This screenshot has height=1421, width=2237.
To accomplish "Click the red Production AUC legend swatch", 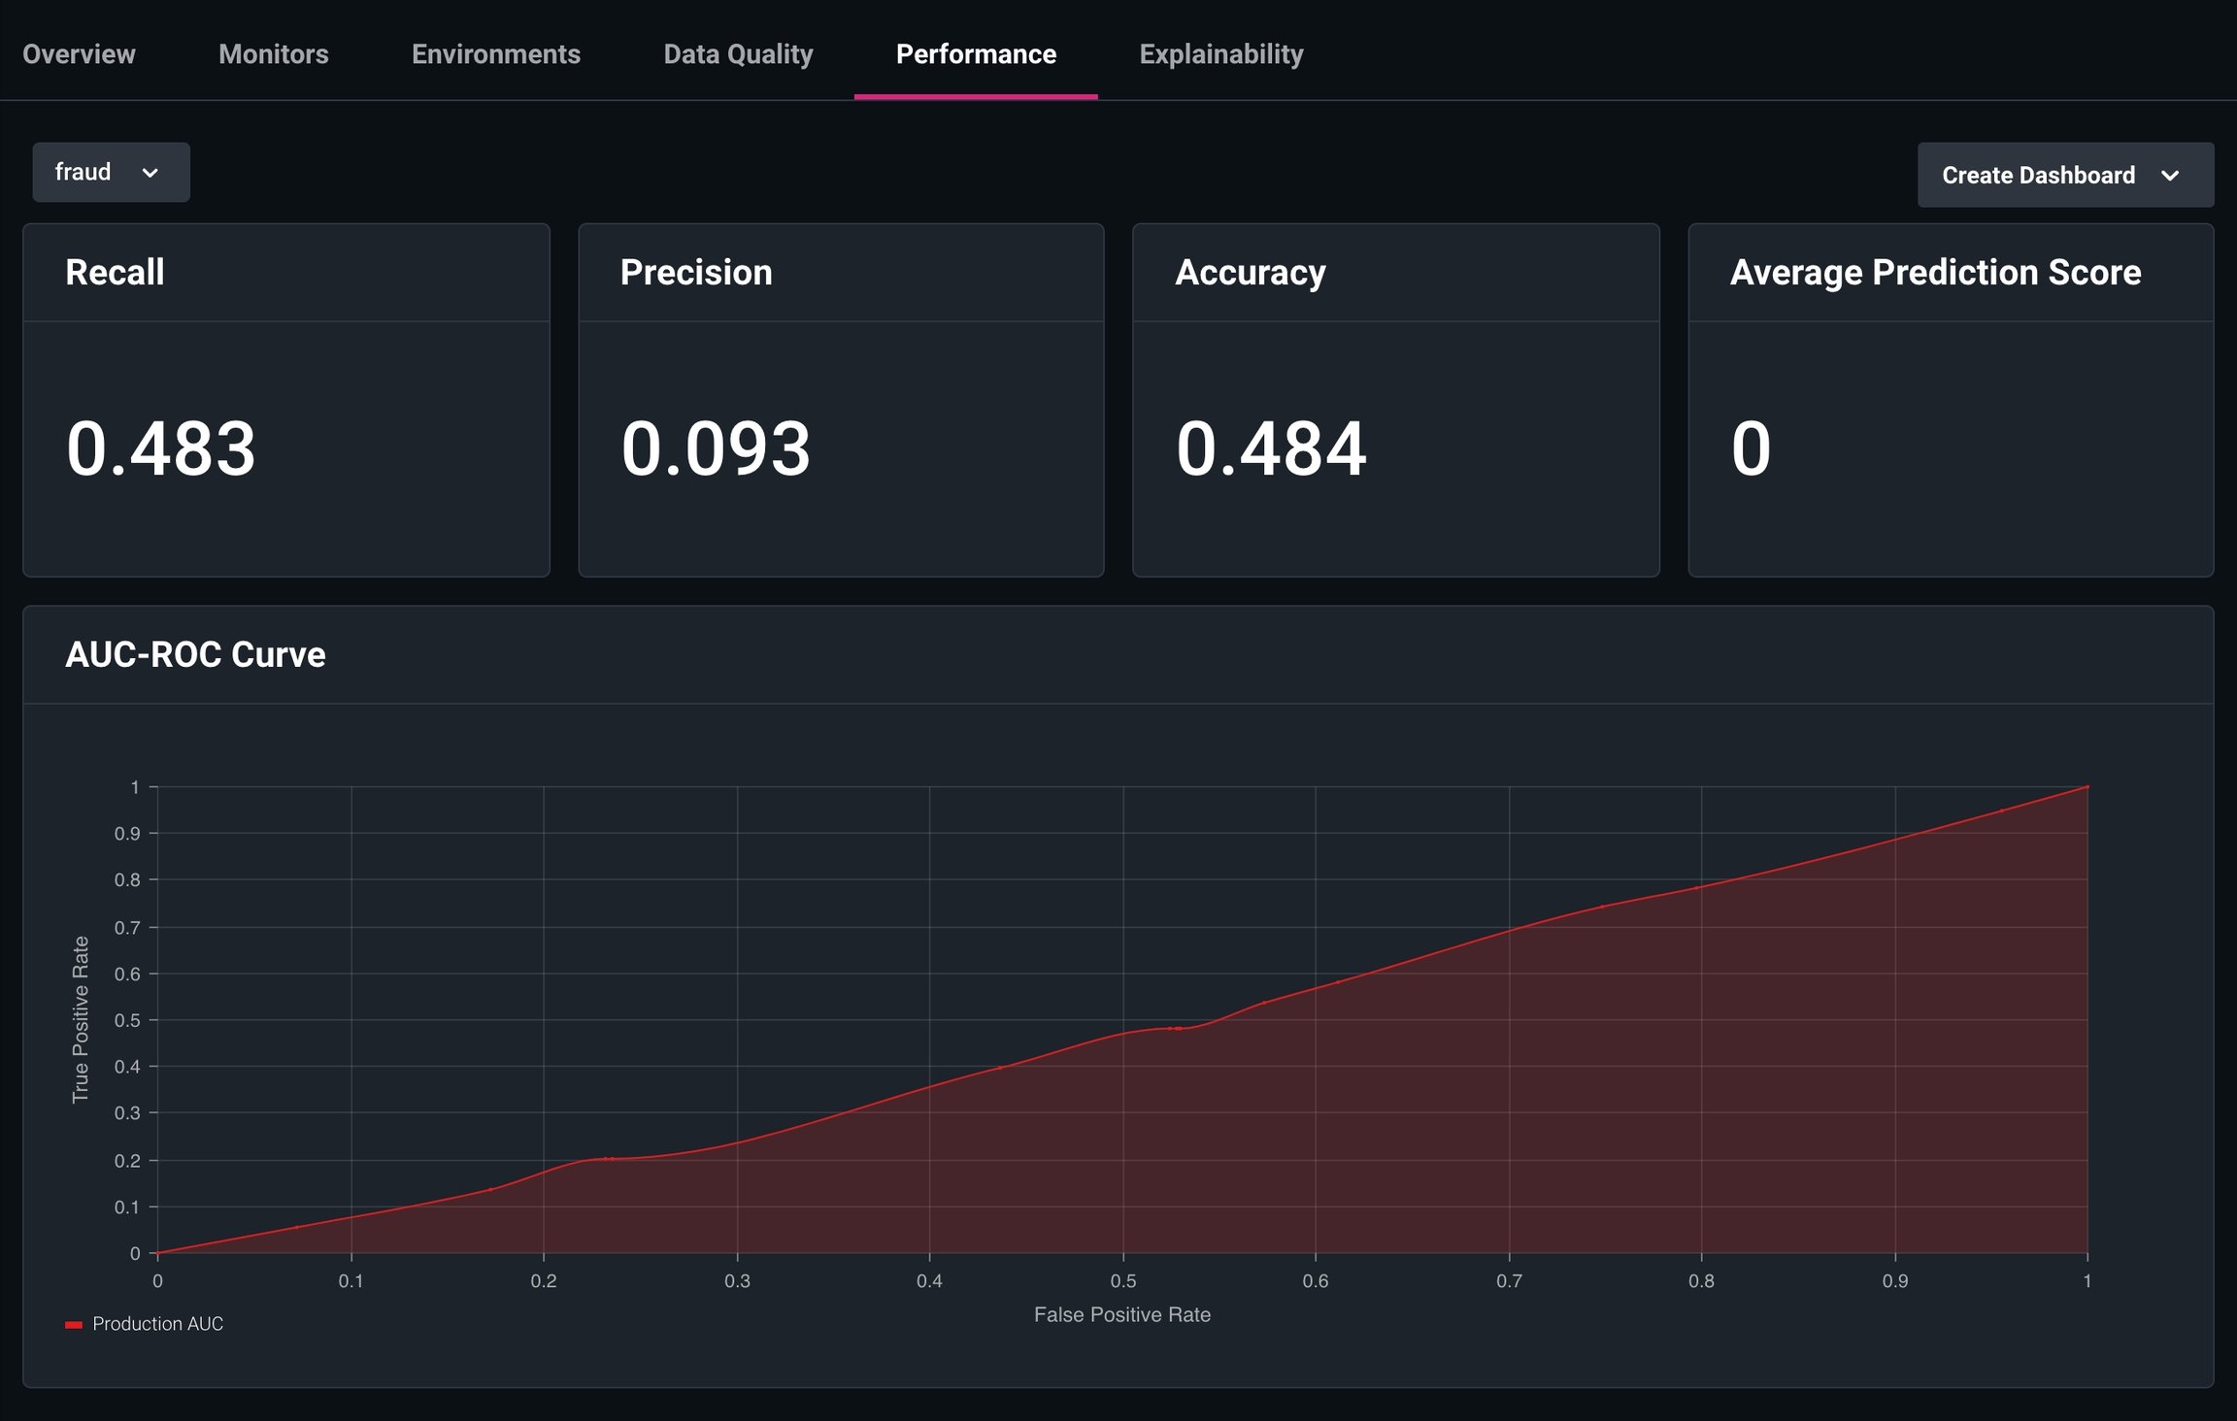I will (74, 1324).
